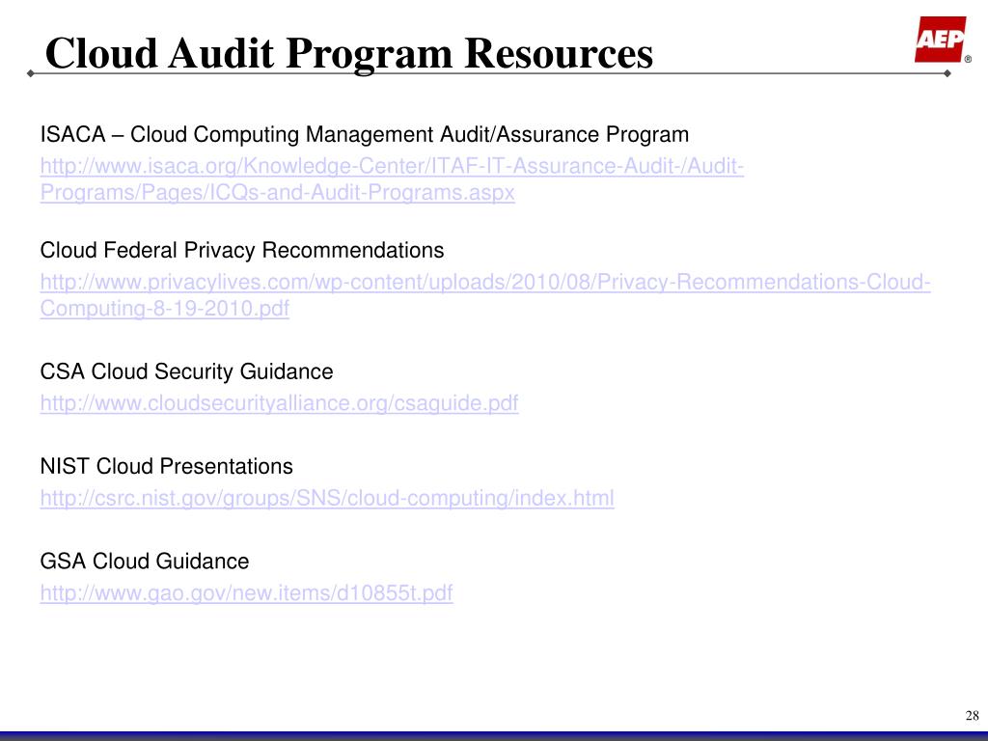Open the cloudsecurityalliance.org csaguide.pdf link
The width and height of the screenshot is (988, 741).
279,402
